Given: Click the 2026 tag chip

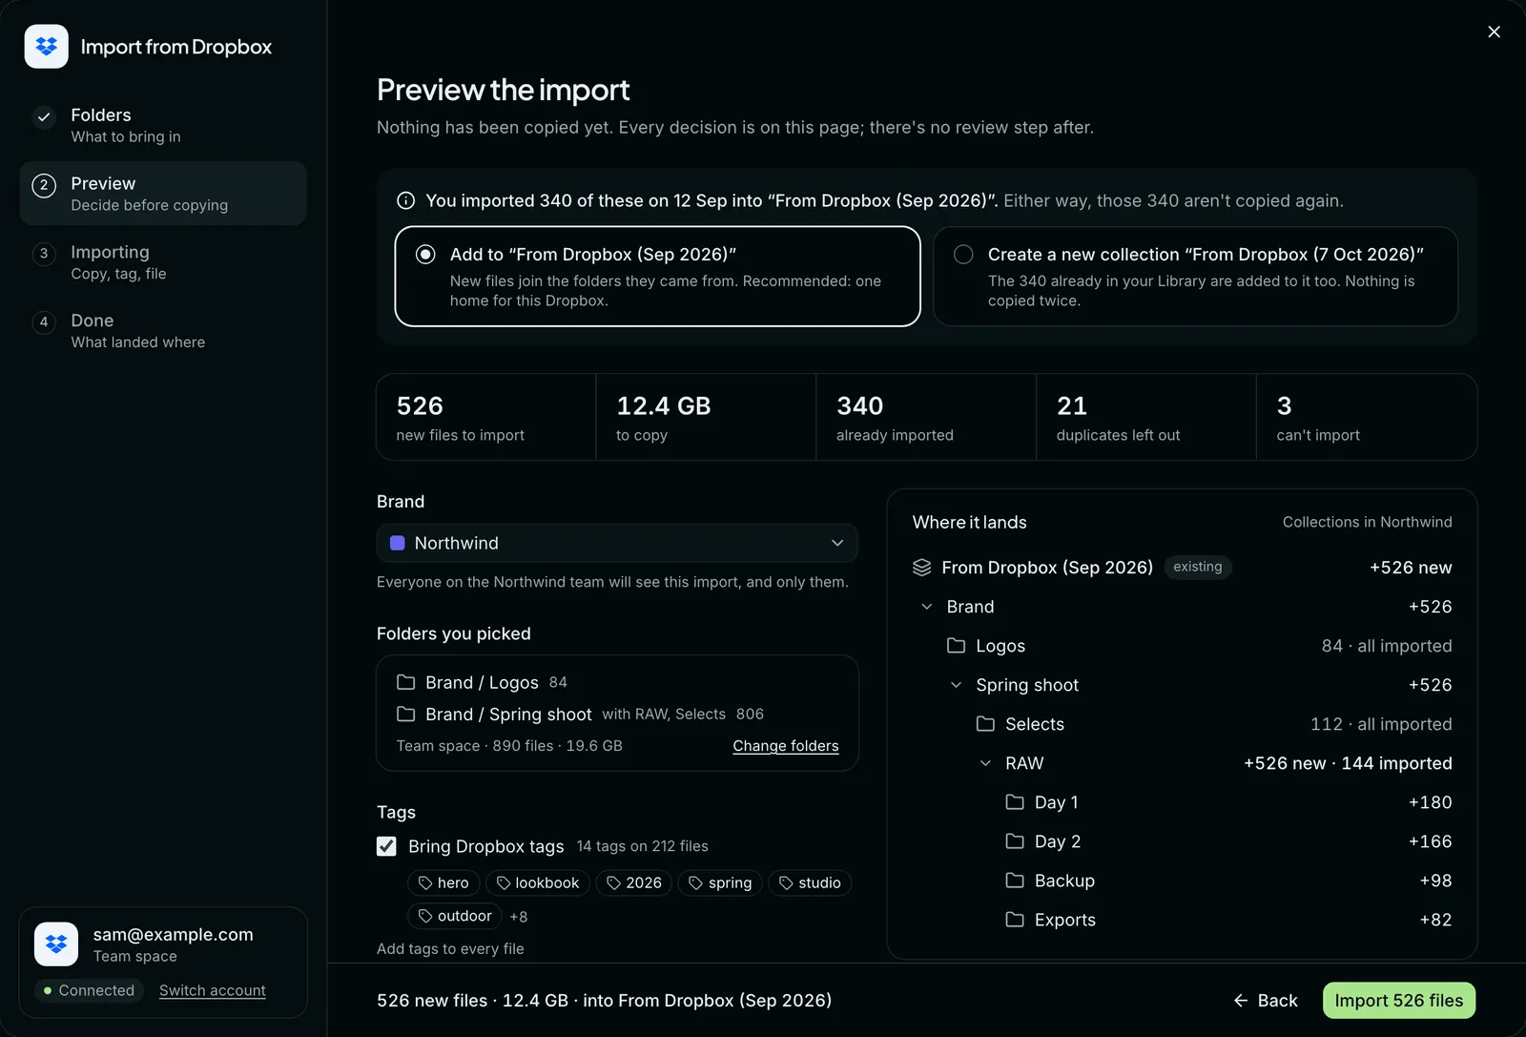Looking at the screenshot, I should pyautogui.click(x=634, y=883).
